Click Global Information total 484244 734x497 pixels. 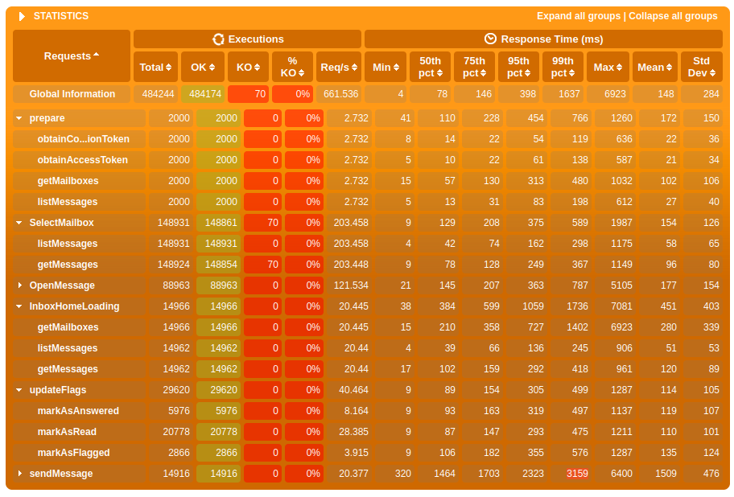(158, 94)
